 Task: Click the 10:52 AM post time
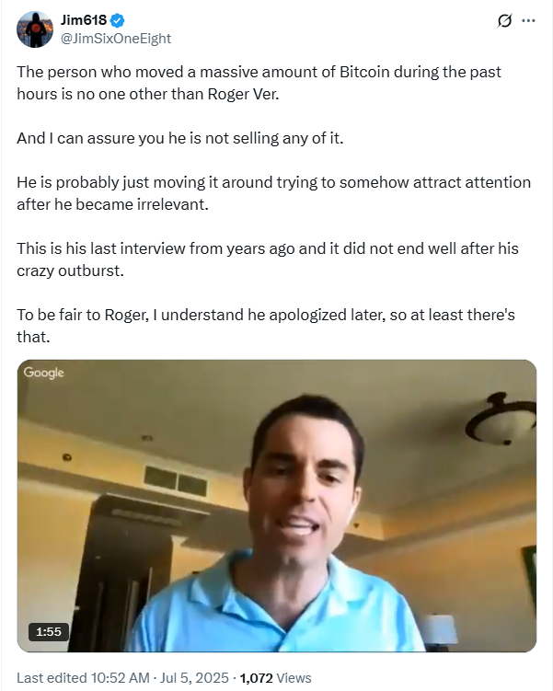click(x=120, y=677)
